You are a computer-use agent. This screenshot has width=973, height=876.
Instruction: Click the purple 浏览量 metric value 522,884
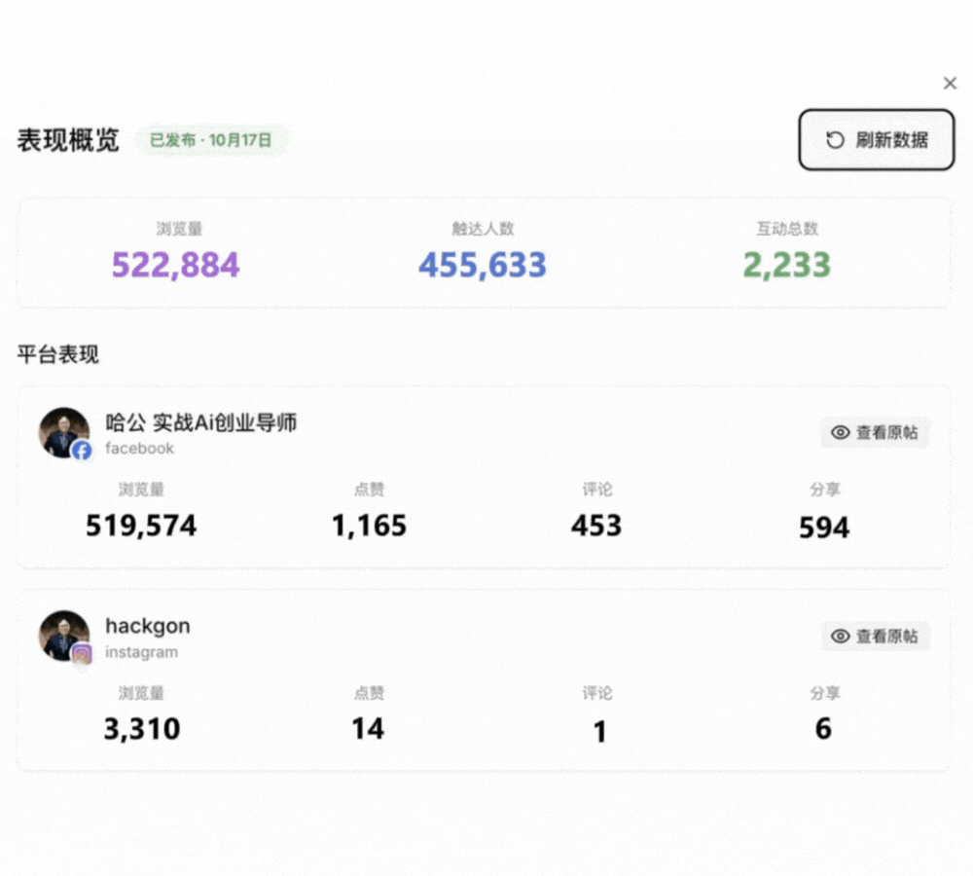(175, 265)
